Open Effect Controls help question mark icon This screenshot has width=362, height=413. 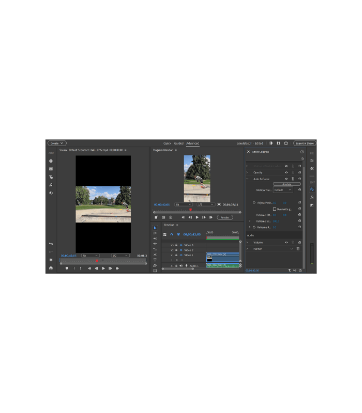(x=302, y=152)
